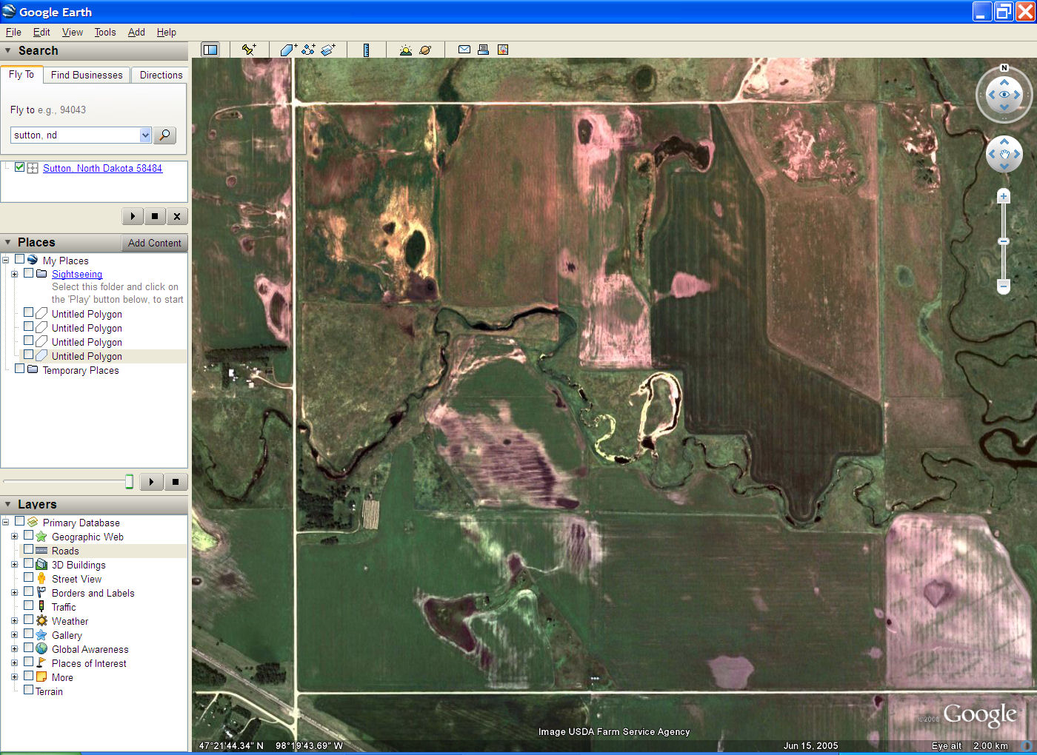Add an image overlay from toolbar
This screenshot has width=1037, height=755.
click(328, 50)
